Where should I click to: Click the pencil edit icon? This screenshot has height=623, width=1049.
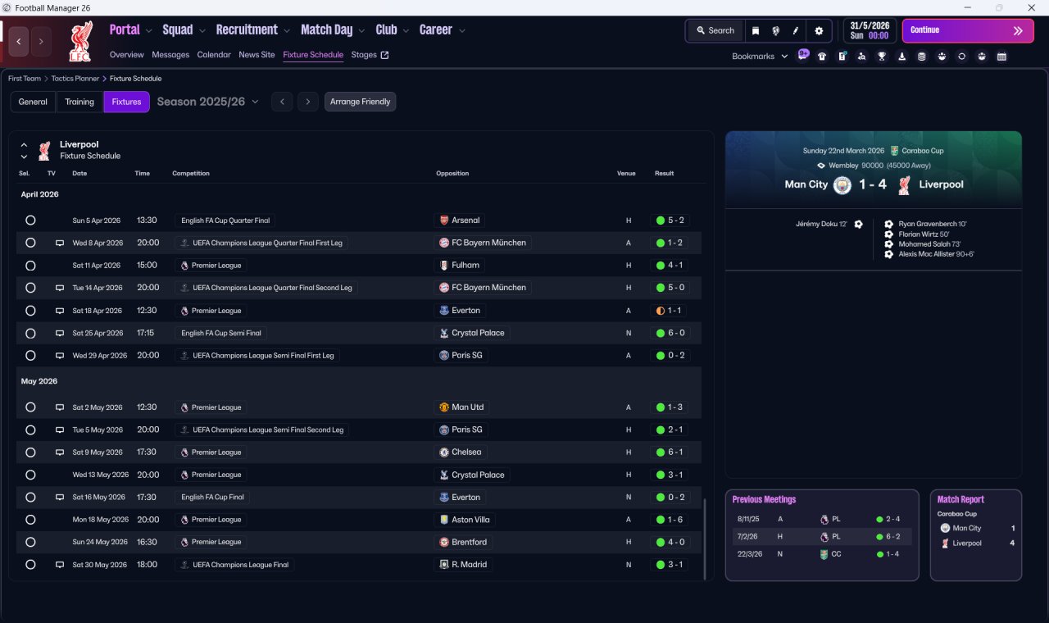coord(796,30)
